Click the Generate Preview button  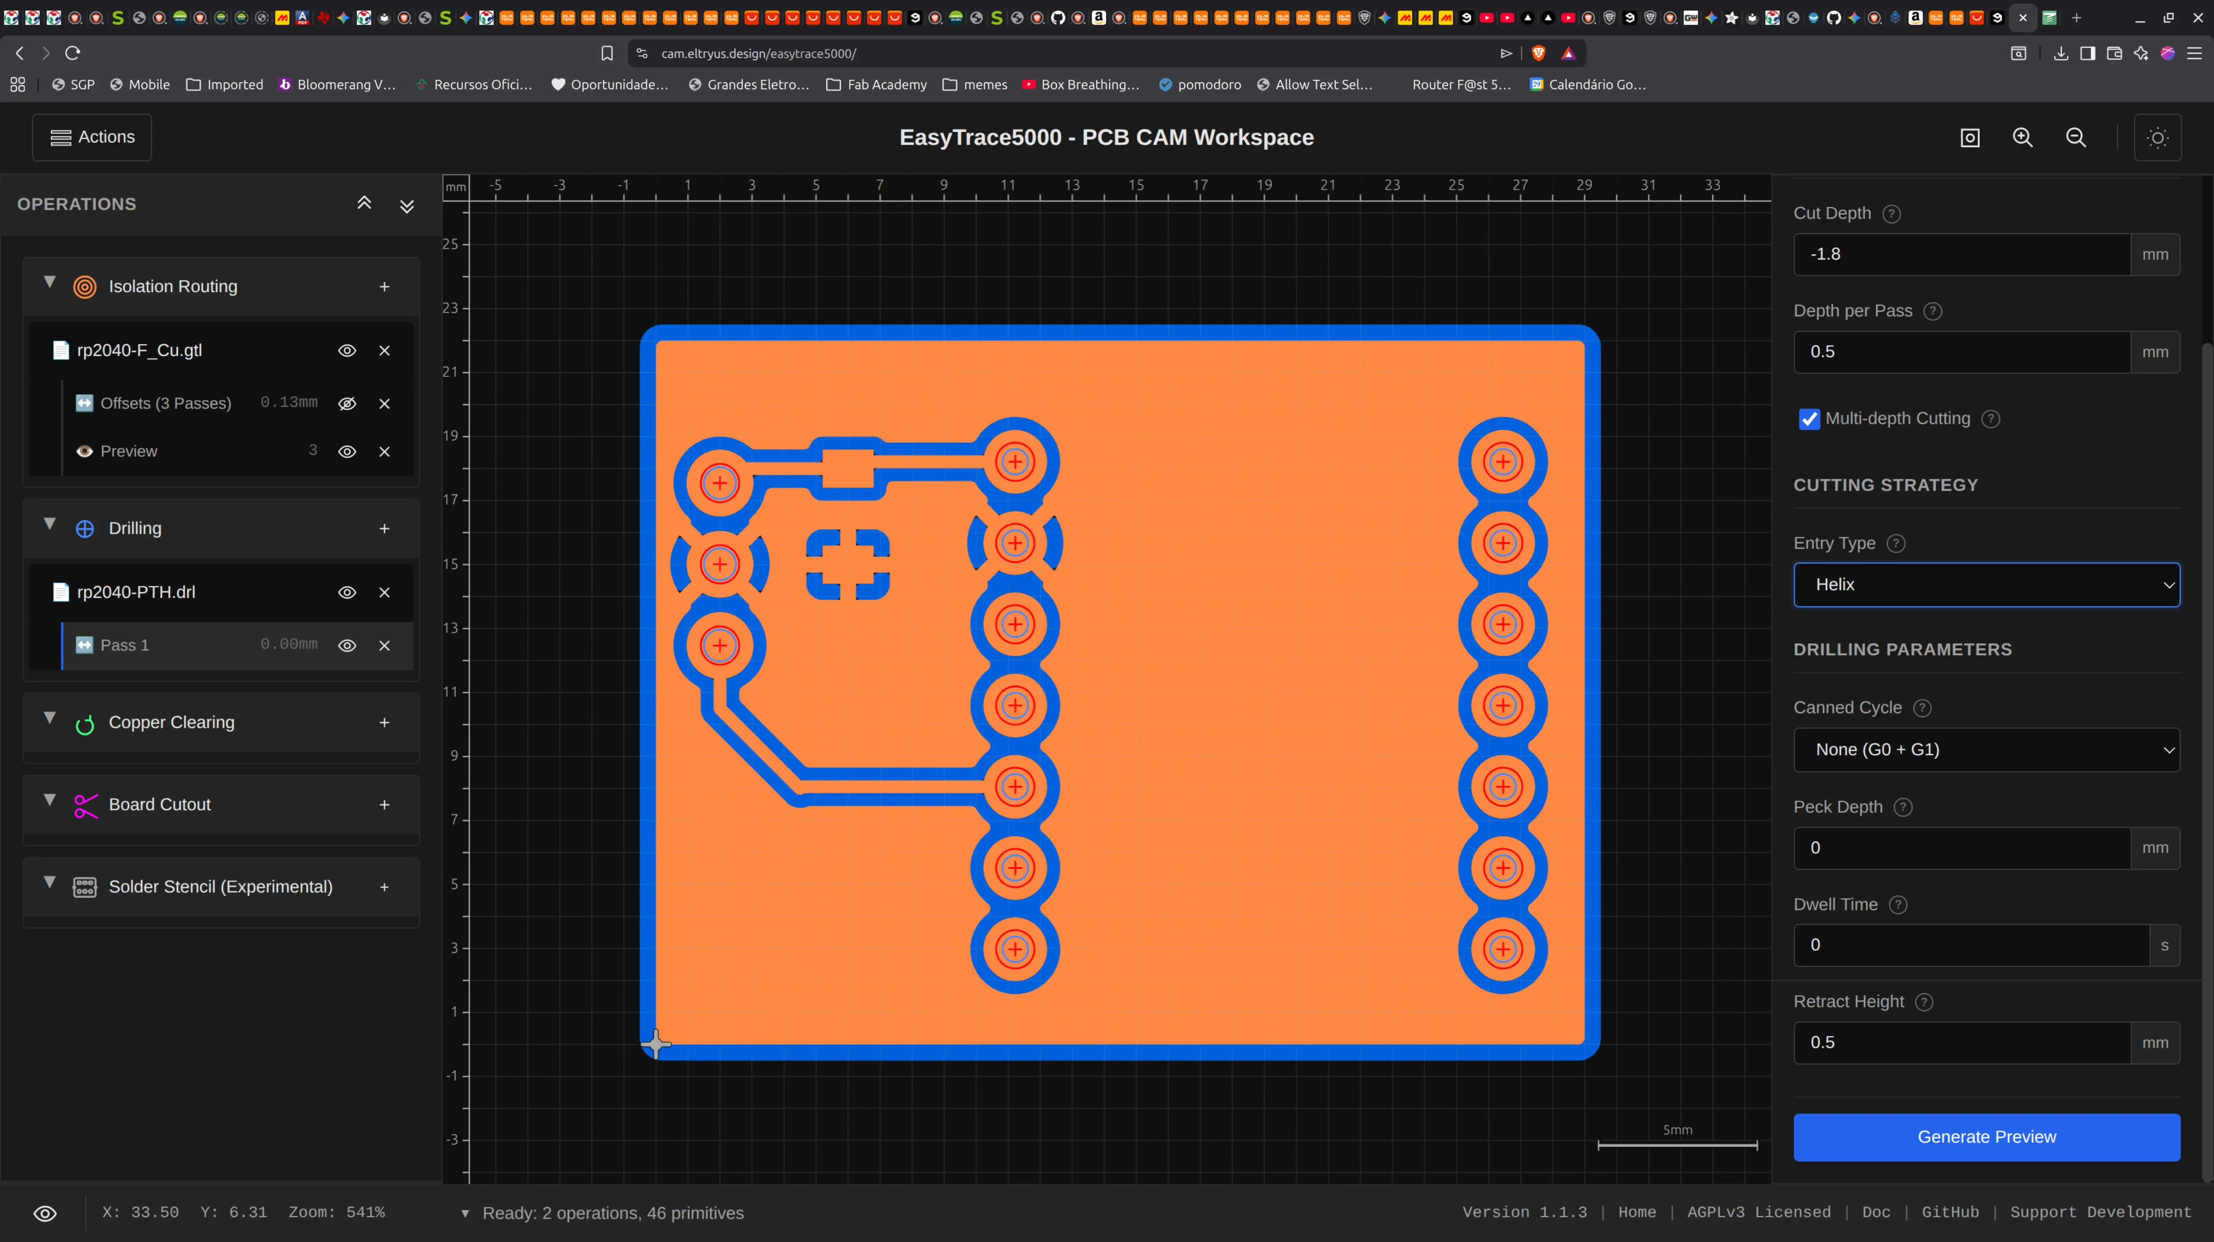(1985, 1137)
